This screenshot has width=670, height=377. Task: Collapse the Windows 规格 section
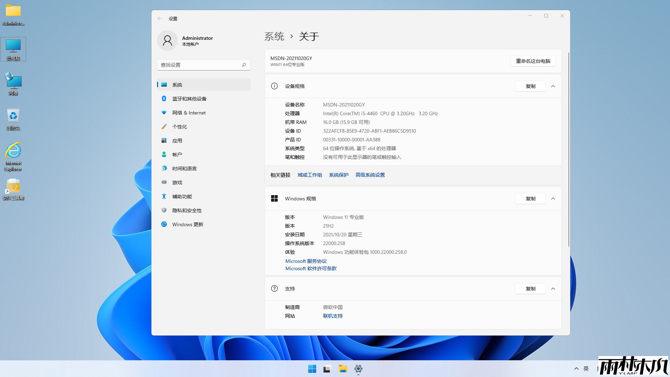(x=553, y=198)
